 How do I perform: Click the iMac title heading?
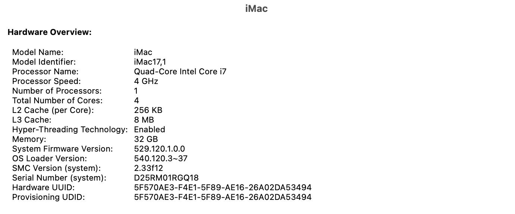[256, 9]
